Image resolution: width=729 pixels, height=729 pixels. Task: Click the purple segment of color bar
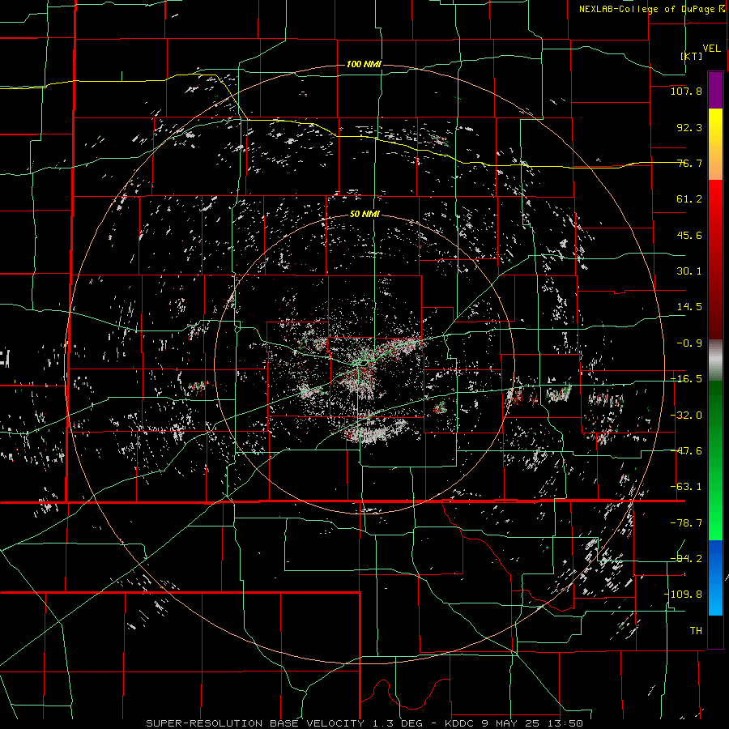(715, 90)
